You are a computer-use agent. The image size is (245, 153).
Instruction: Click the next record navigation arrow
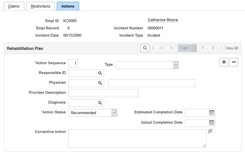(203, 48)
